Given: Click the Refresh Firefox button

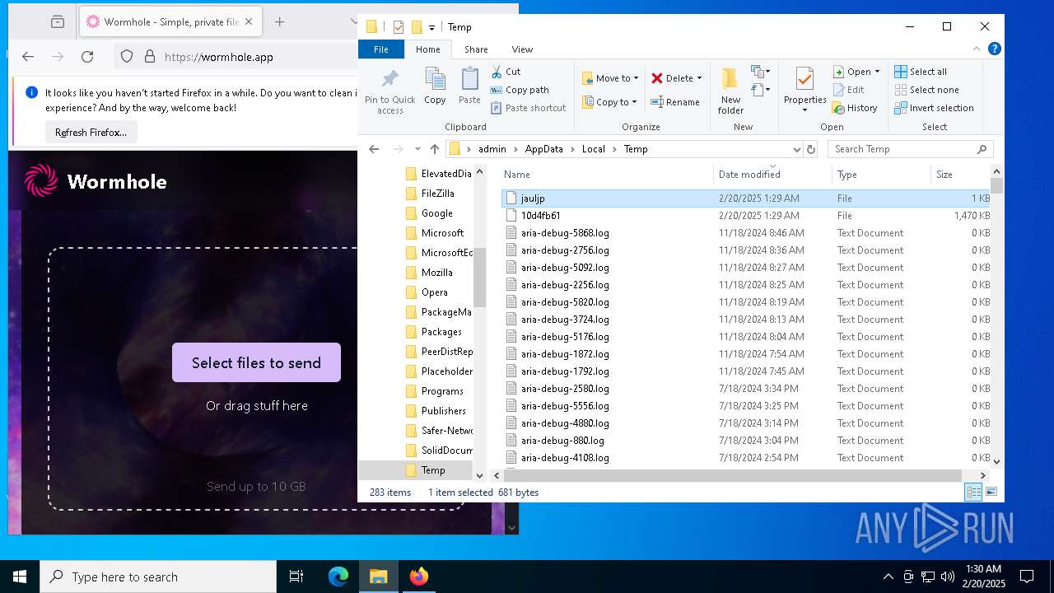Looking at the screenshot, I should coord(91,132).
